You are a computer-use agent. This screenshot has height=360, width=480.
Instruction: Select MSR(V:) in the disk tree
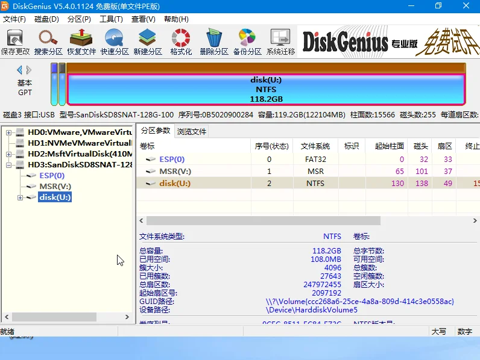coord(55,186)
